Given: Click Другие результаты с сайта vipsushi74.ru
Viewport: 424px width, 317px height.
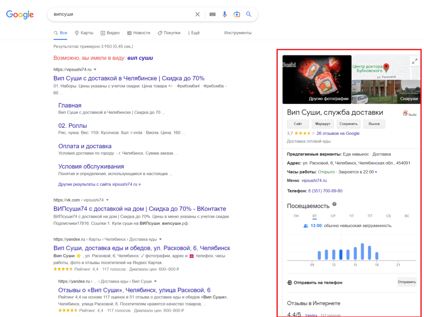Looking at the screenshot, I should [x=99, y=184].
